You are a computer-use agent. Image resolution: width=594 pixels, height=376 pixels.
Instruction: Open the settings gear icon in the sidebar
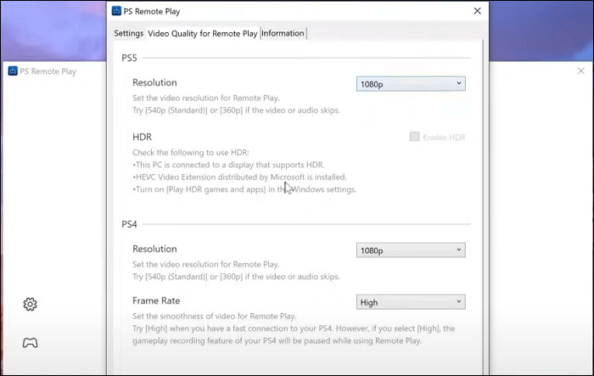pos(30,304)
